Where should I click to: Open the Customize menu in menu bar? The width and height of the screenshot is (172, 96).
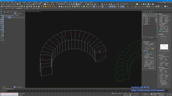pos(47,2)
